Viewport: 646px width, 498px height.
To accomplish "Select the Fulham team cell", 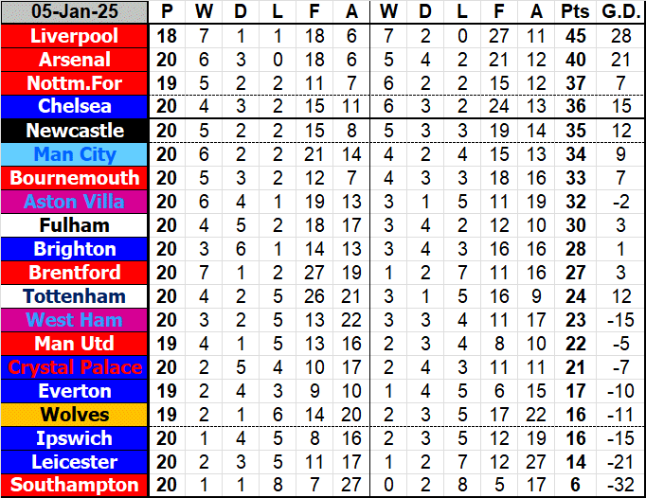I will (x=75, y=225).
